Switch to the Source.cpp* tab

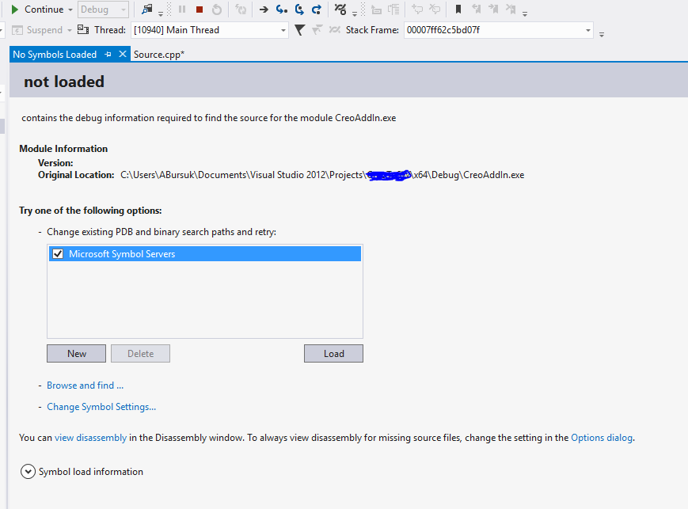[159, 55]
